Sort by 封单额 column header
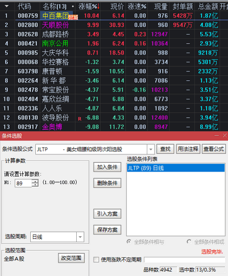This screenshot has height=276, width=228. (x=183, y=7)
